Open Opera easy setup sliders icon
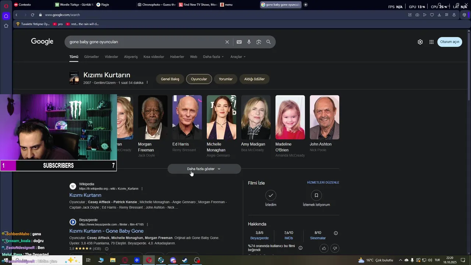This screenshot has height=265, width=471. 447,15
